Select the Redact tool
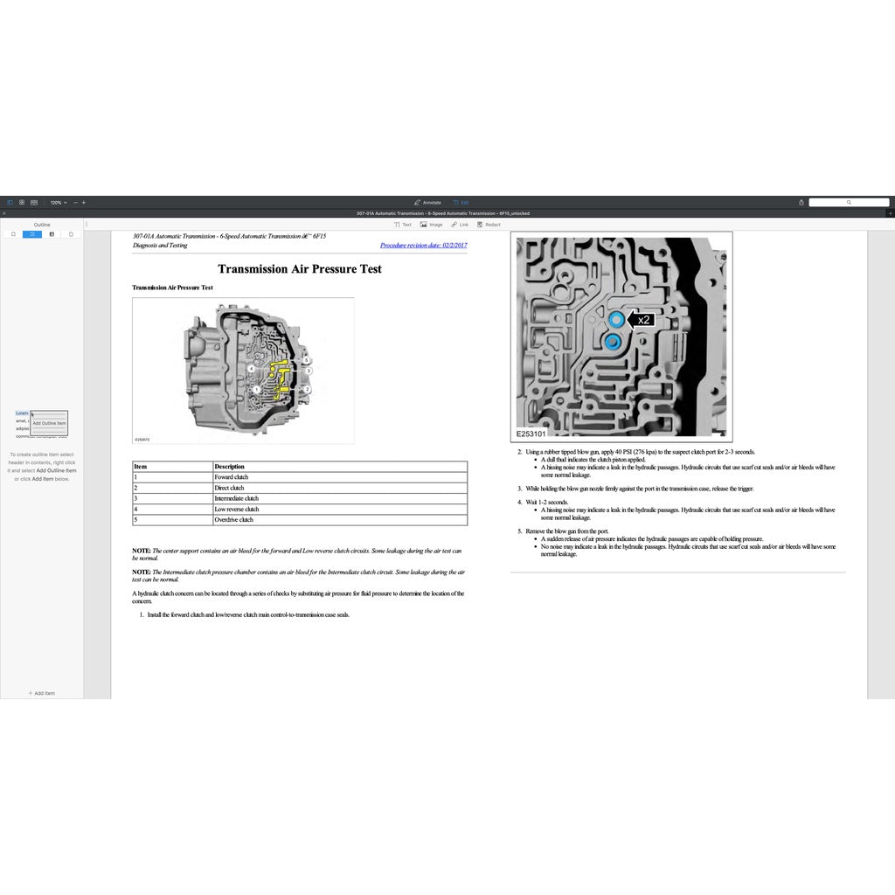Viewport: 895px width, 895px height. click(489, 225)
